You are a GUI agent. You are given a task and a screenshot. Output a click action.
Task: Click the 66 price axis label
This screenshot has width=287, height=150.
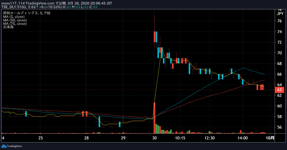279,74
